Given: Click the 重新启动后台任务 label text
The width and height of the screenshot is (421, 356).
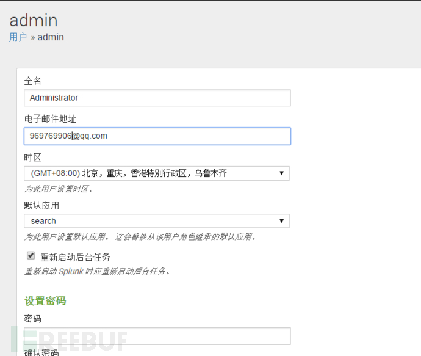Looking at the screenshot, I should click(75, 258).
